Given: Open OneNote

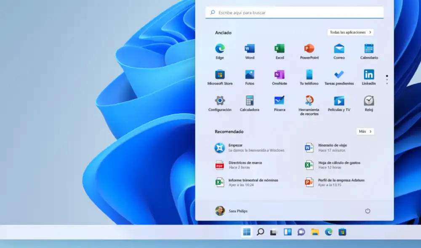Looking at the screenshot, I should coord(279,76).
